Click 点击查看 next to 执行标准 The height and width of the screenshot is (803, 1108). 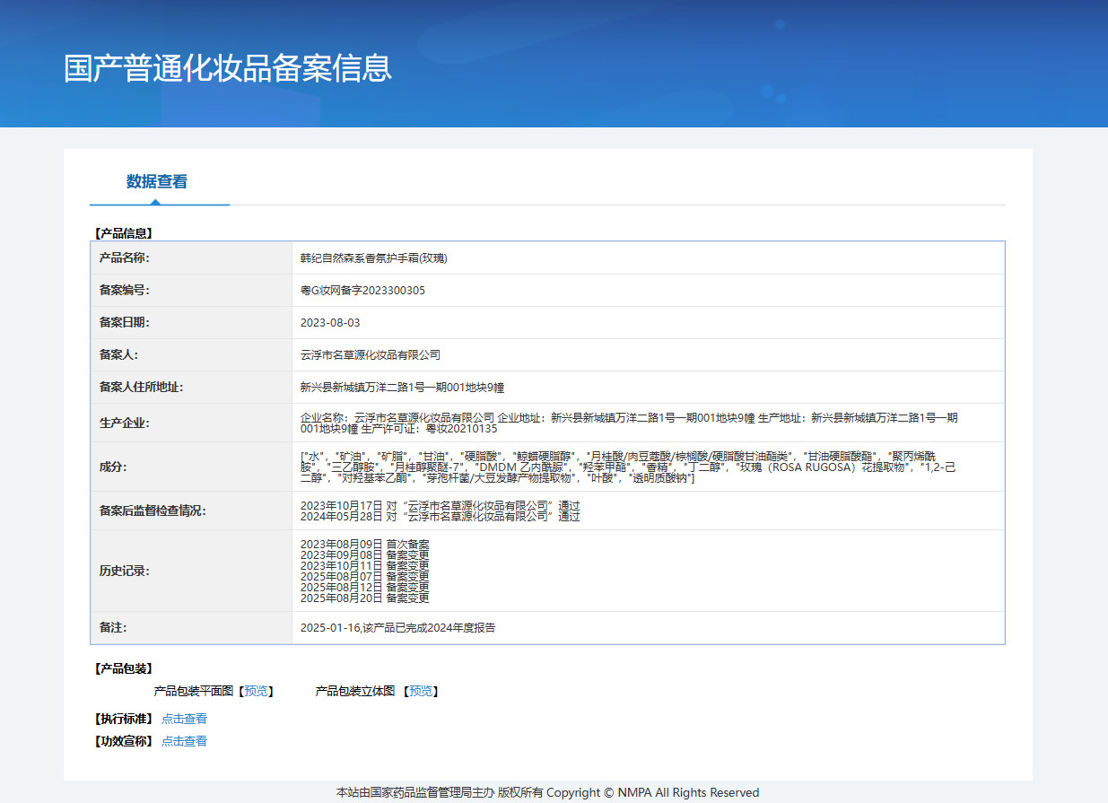point(184,719)
